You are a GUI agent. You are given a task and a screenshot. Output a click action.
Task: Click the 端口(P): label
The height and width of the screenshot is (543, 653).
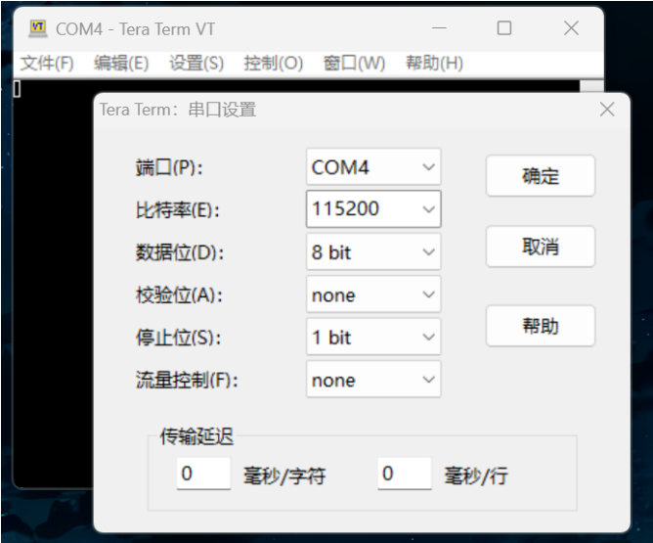tap(169, 167)
